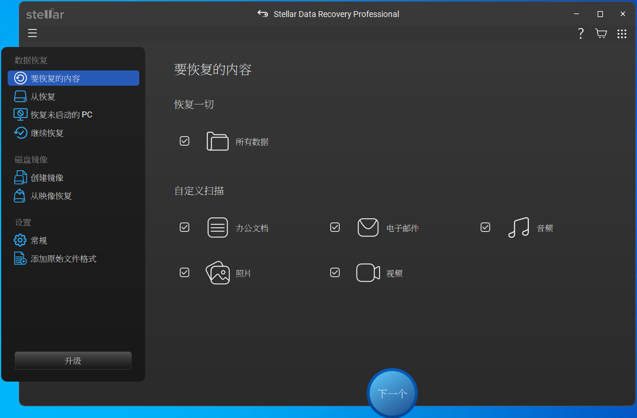This screenshot has height=418, width=637.
Task: Click the 恢复未启动的 PC monitor icon
Action: 21,114
